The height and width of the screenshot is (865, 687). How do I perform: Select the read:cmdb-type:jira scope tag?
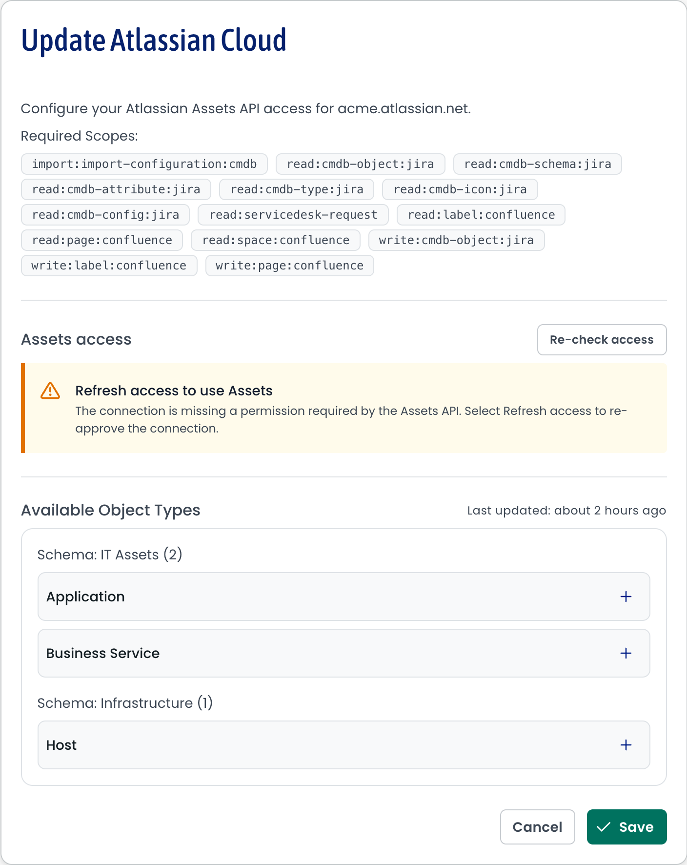[x=297, y=189]
